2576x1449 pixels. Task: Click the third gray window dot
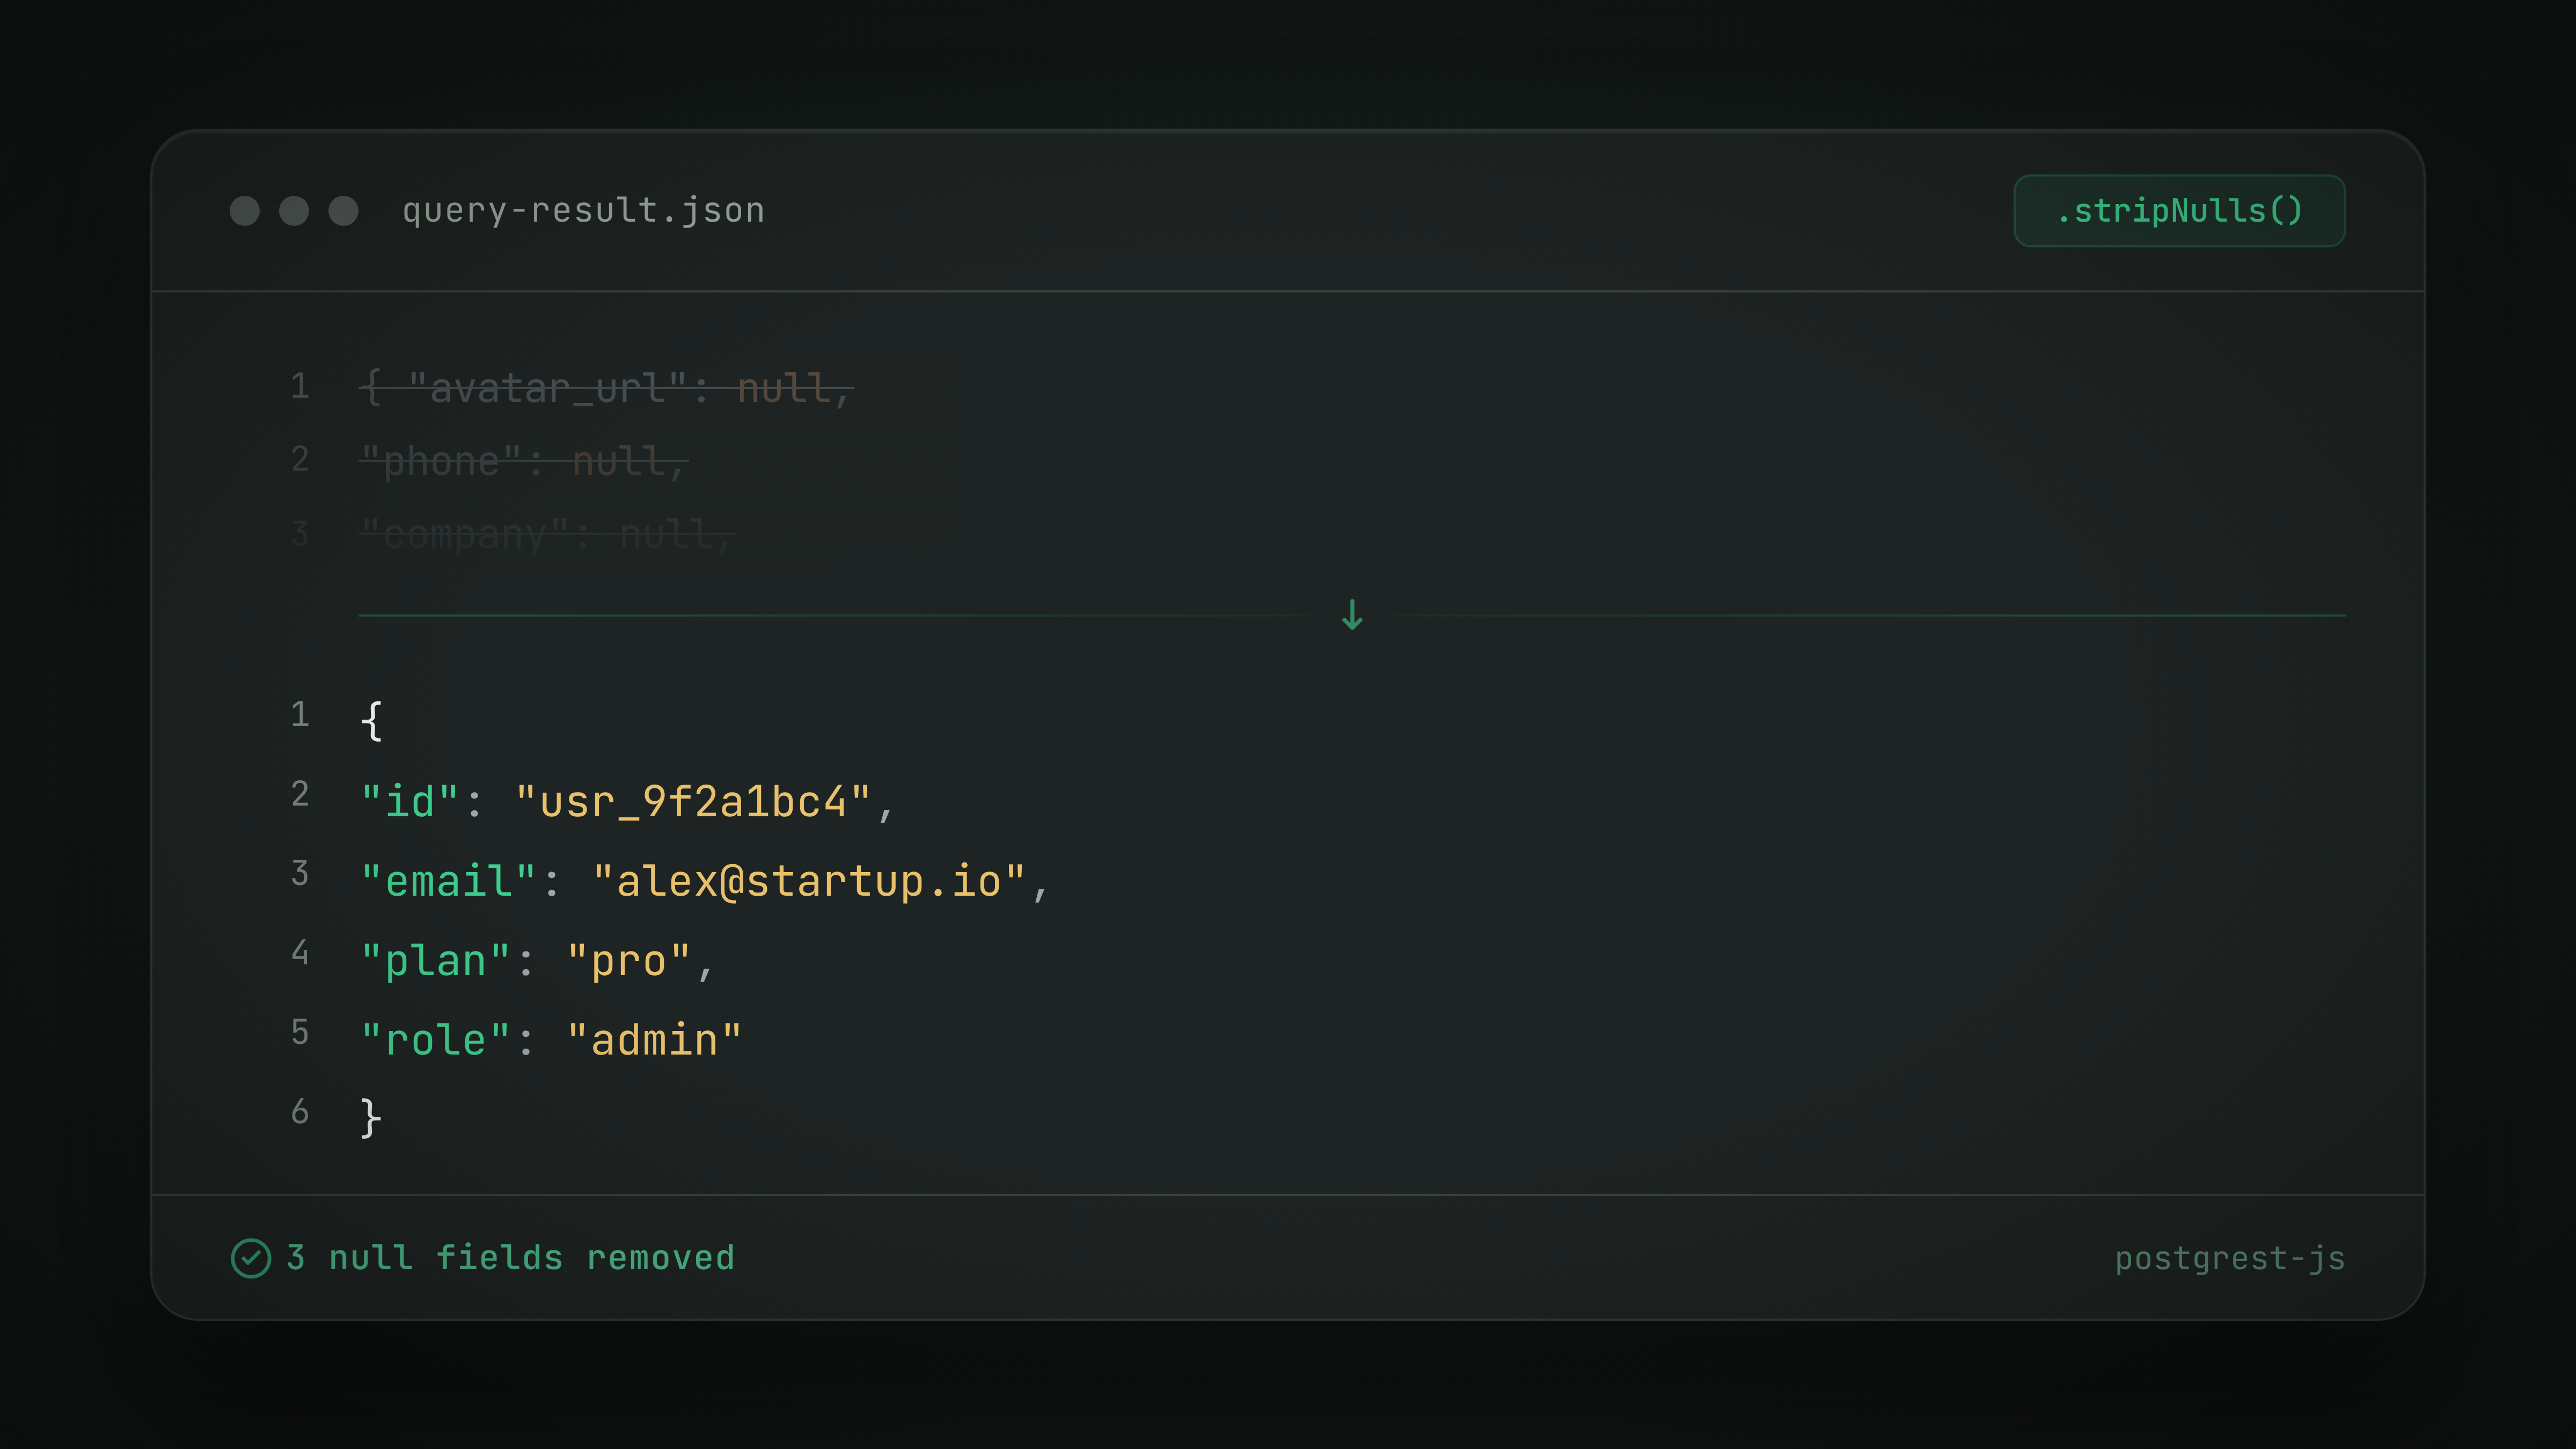pyautogui.click(x=343, y=211)
